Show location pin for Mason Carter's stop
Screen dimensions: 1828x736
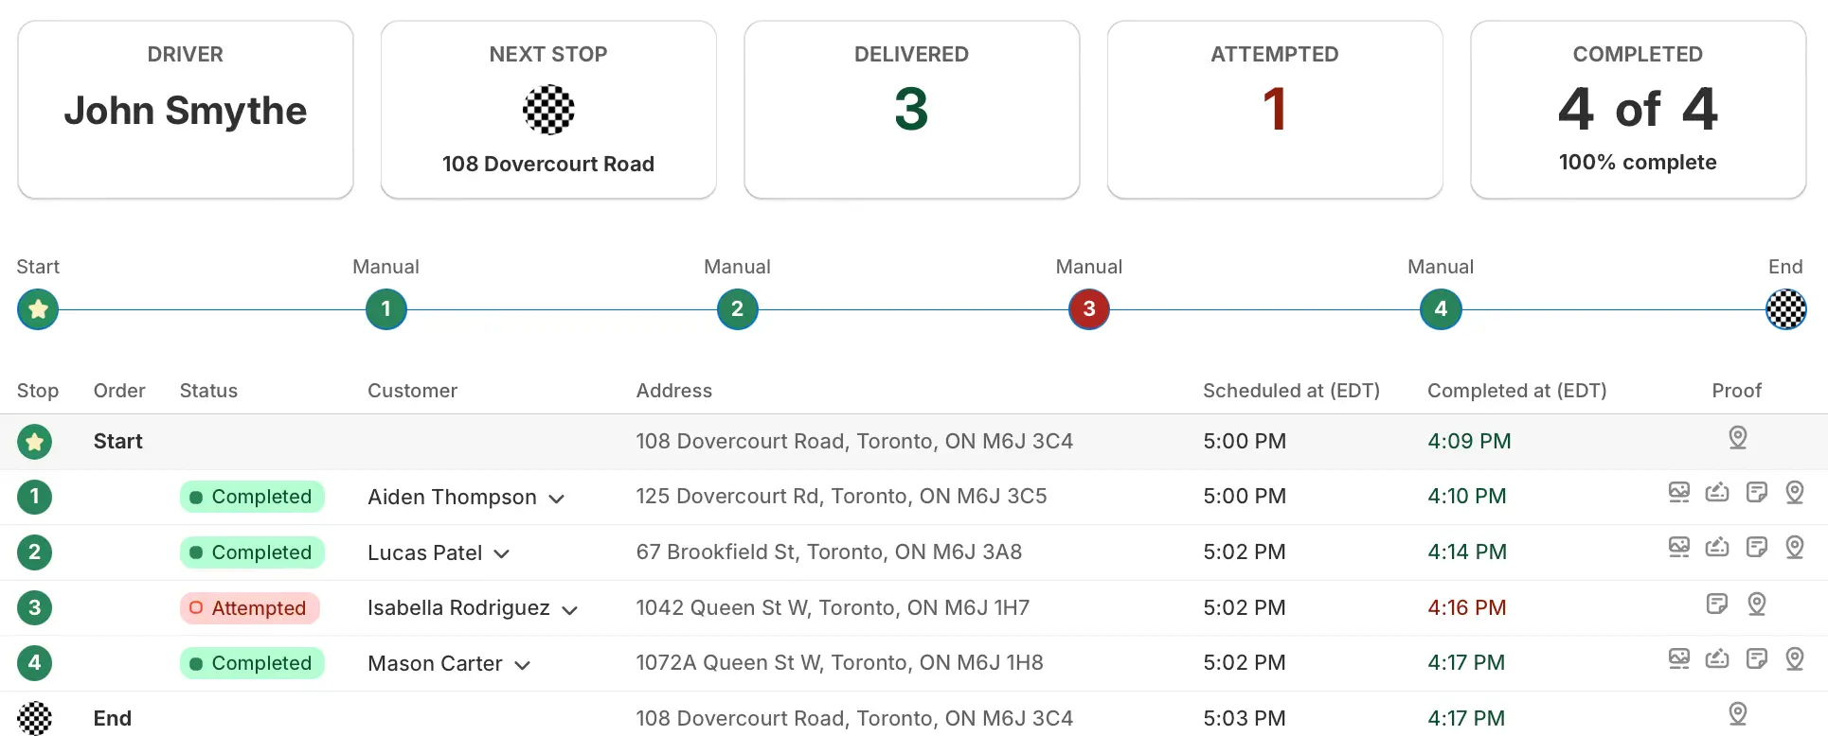point(1794,659)
